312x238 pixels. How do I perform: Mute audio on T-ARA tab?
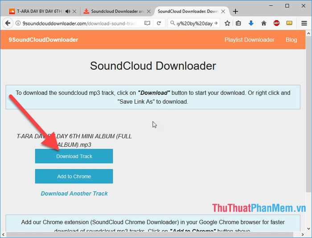[x=68, y=11]
